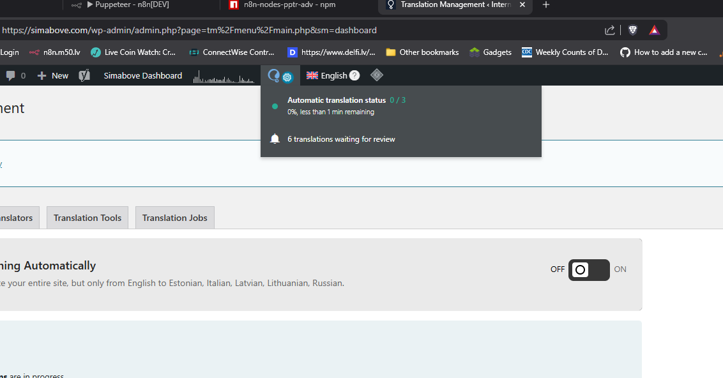Click the share page icon in address bar
This screenshot has height=378, width=723.
[x=610, y=30]
